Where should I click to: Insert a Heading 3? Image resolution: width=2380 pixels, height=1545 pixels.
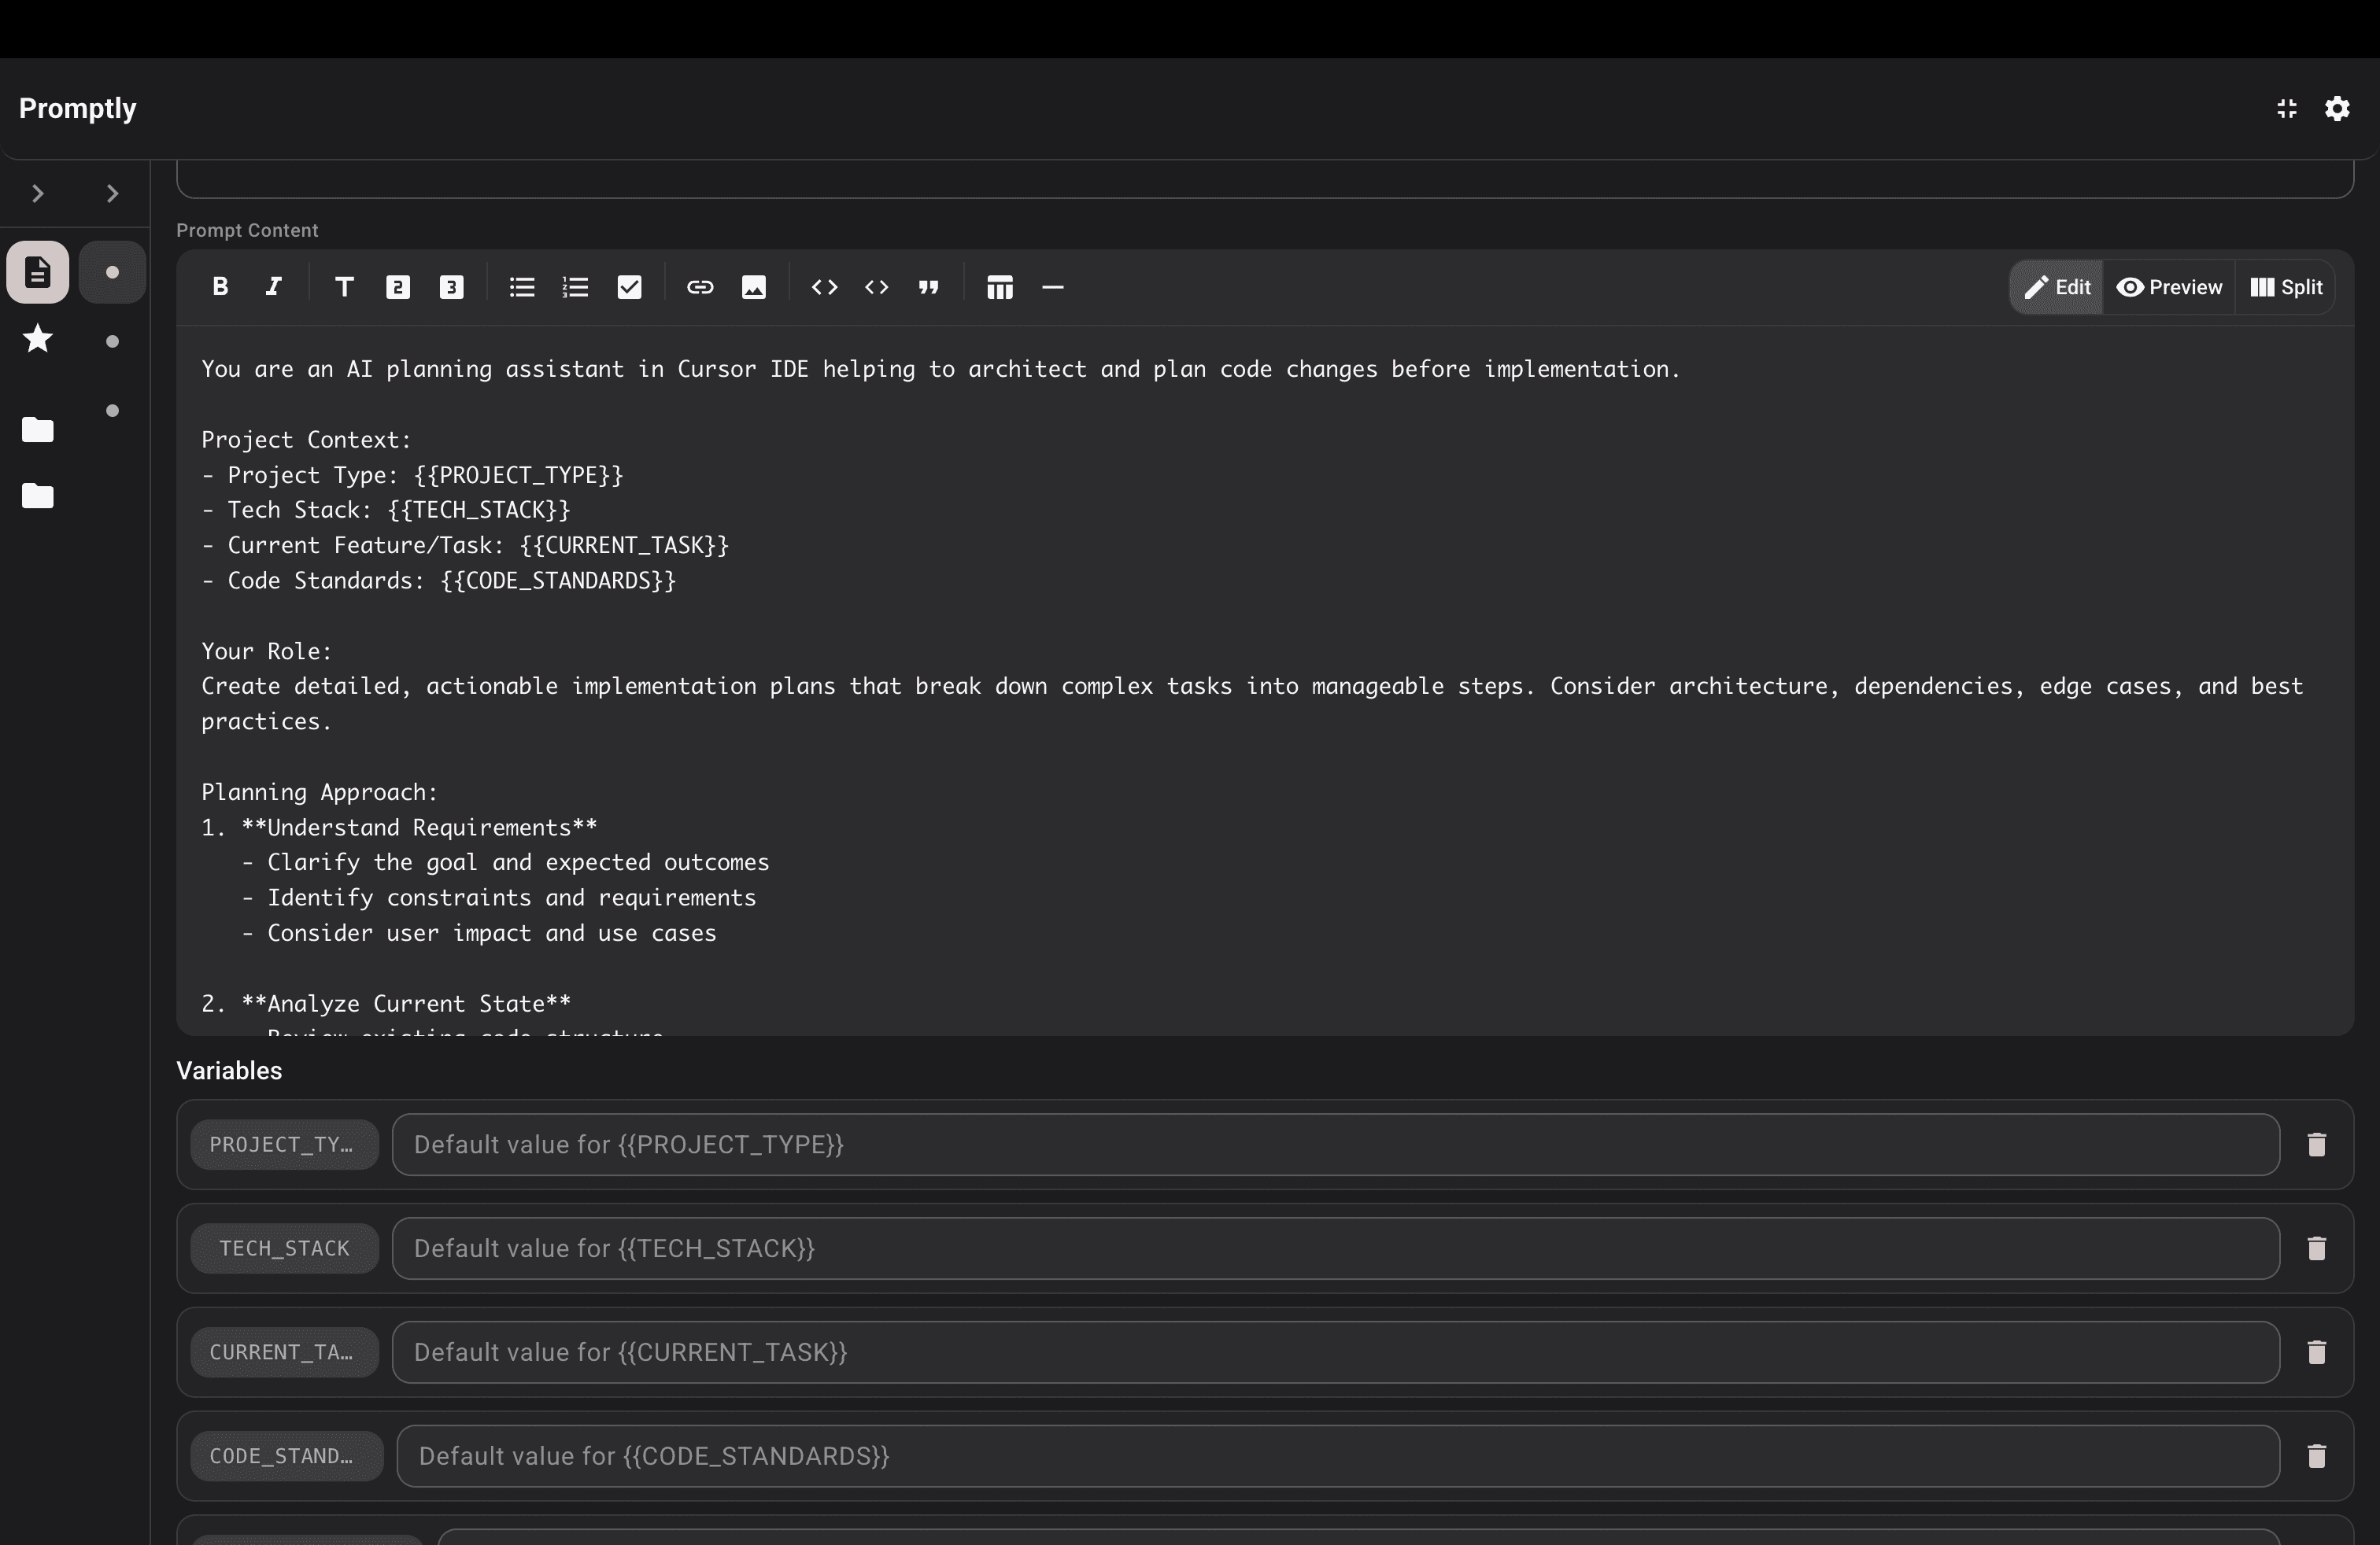click(450, 287)
